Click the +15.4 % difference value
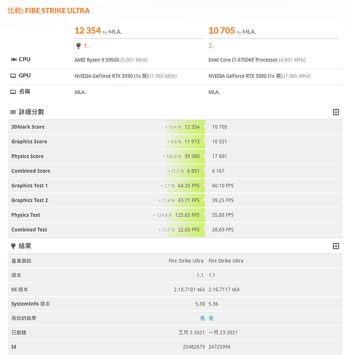 coord(173,127)
